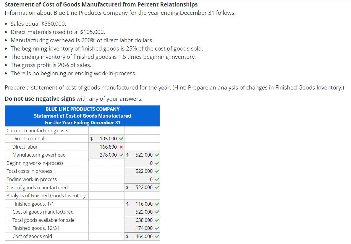
Task: Select the checkmark beside Ending work-in-process value
Action: click(156, 179)
